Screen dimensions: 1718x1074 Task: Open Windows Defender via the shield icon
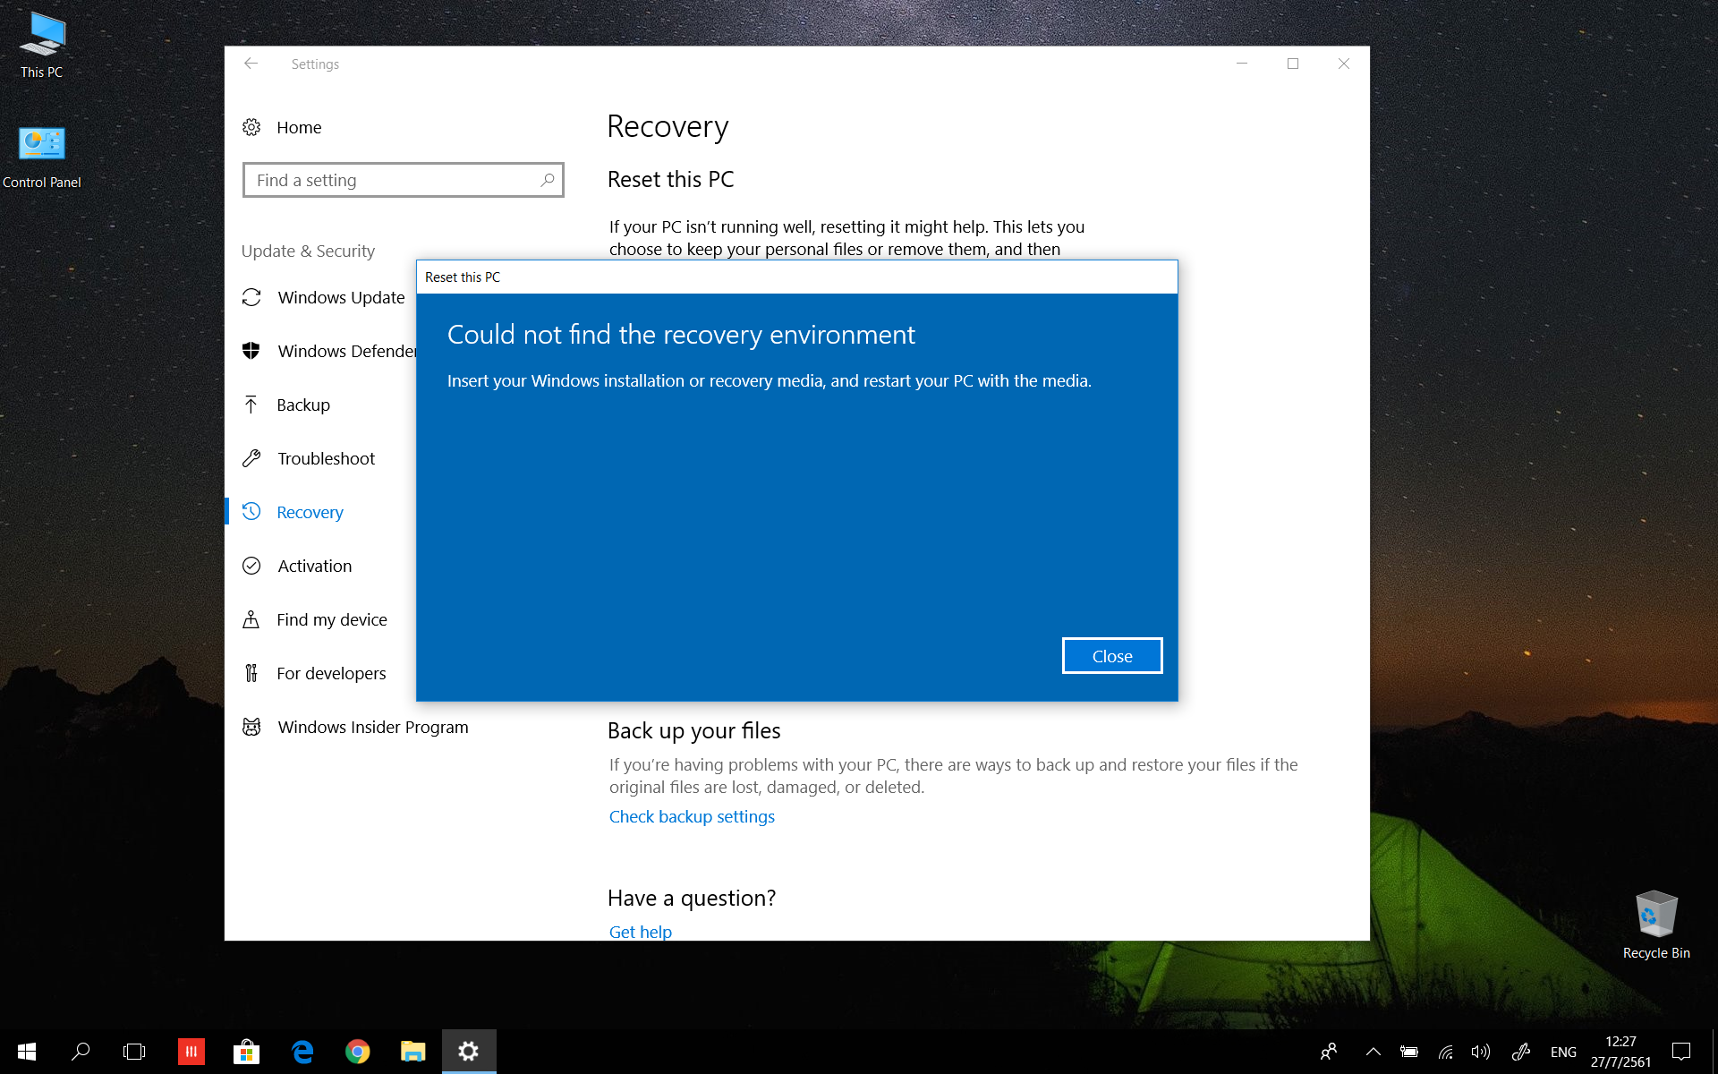coord(251,351)
